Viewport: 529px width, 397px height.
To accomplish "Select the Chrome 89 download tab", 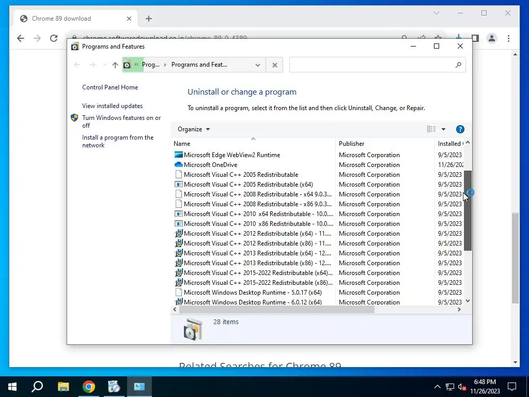I will [75, 19].
